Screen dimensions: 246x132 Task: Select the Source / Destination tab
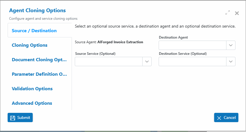click(34, 31)
